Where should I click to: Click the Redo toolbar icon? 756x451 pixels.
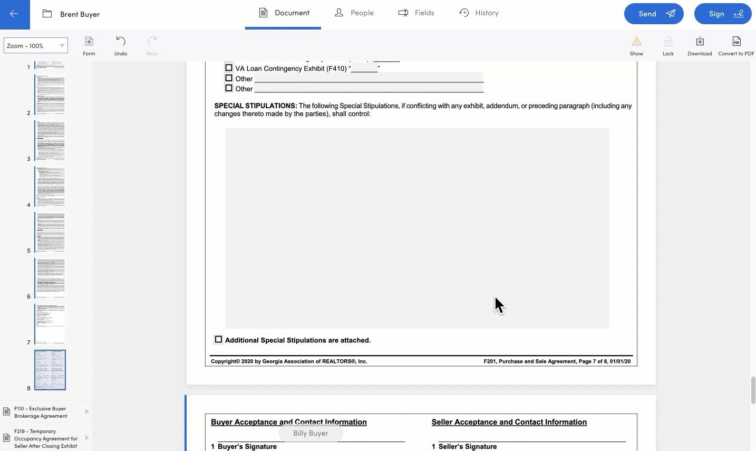152,46
